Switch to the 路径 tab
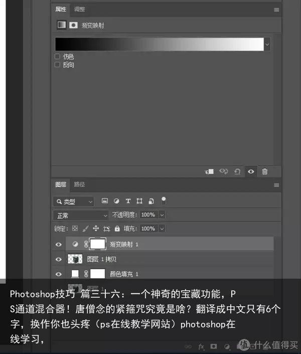The width and height of the screenshot is (301, 354). pos(79,184)
